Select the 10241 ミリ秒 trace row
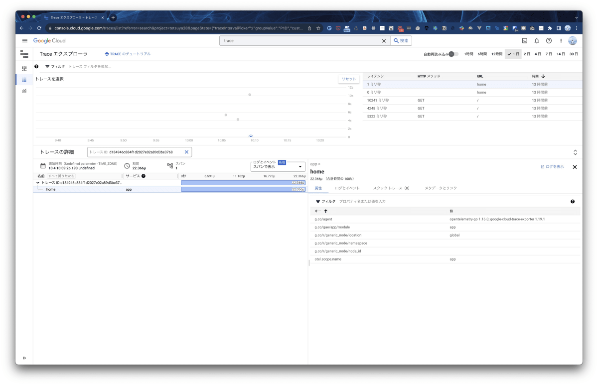 (472, 100)
